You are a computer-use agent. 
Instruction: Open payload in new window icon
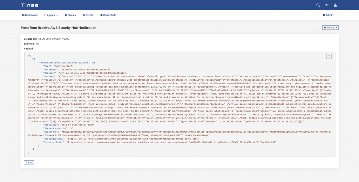[329, 56]
